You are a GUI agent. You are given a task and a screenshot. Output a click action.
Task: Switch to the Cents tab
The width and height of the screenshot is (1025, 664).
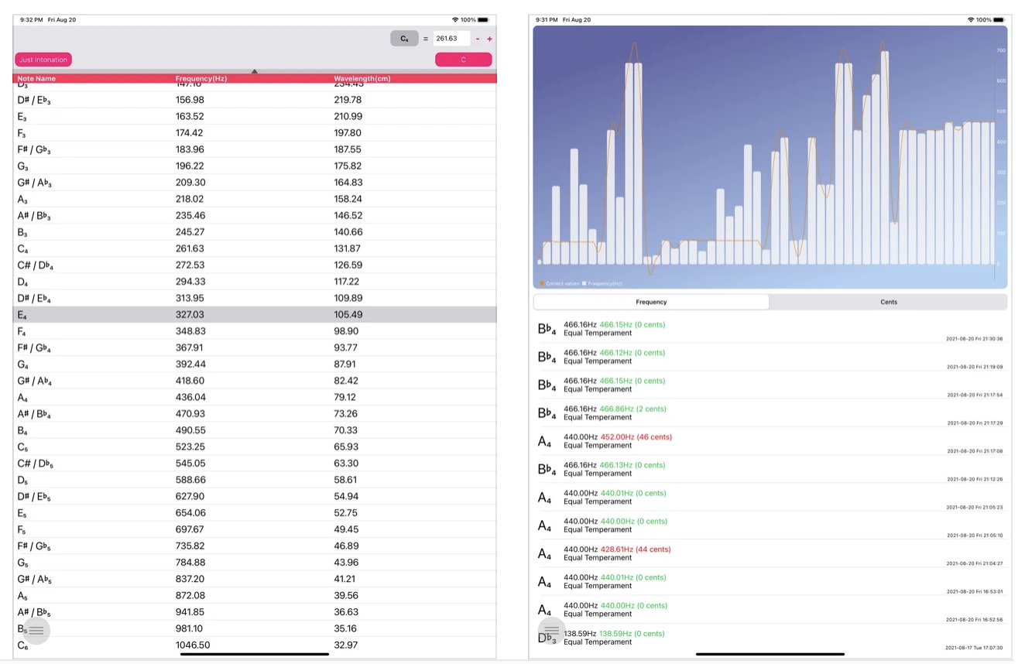click(889, 302)
